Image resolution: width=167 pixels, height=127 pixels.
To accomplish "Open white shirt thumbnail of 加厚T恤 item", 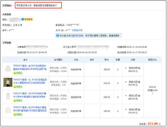I will pos(8,68).
